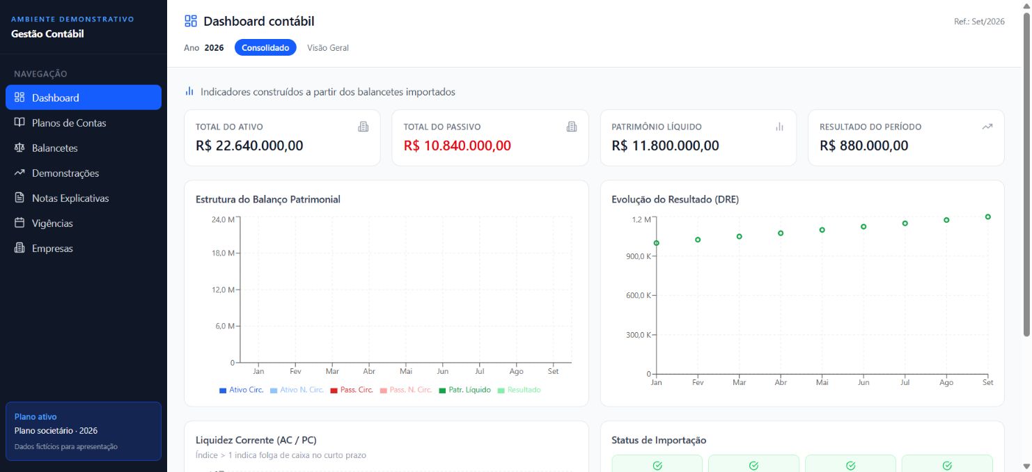Screen dimensions: 1032x472
Task: Click the Gestão Contábil app title
Action: tap(47, 33)
